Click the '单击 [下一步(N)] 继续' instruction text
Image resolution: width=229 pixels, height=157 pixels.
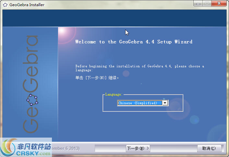point(97,78)
